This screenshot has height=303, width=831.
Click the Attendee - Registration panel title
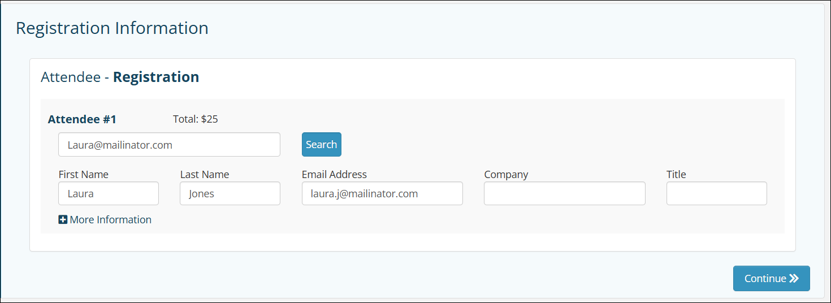click(x=120, y=77)
